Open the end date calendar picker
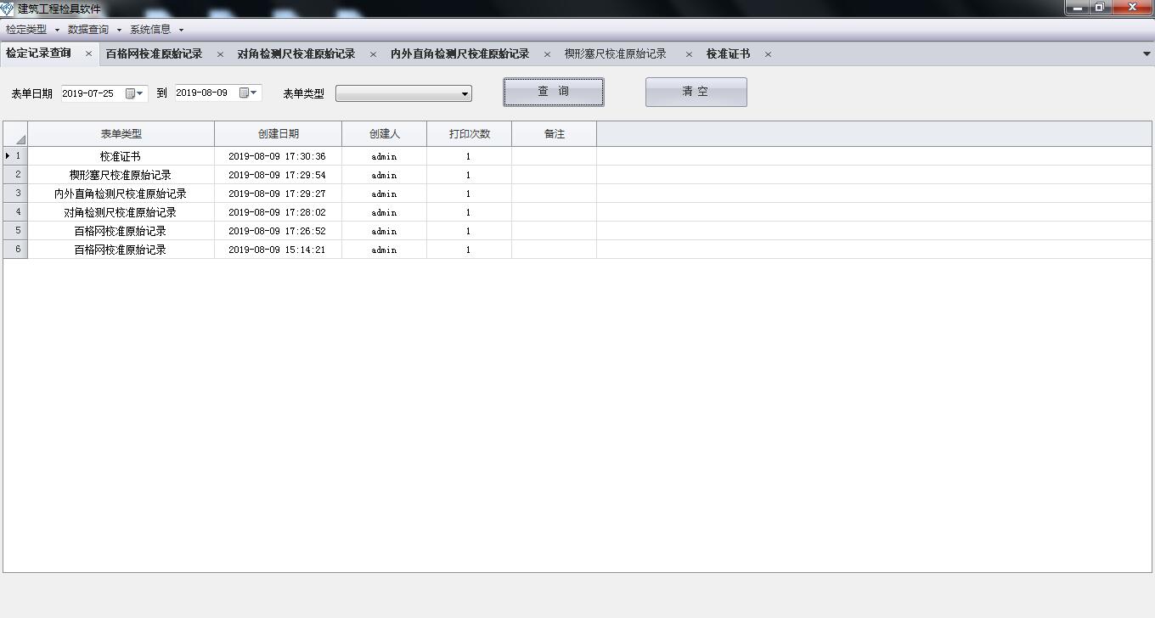Viewport: 1155px width, 618px height. point(248,93)
